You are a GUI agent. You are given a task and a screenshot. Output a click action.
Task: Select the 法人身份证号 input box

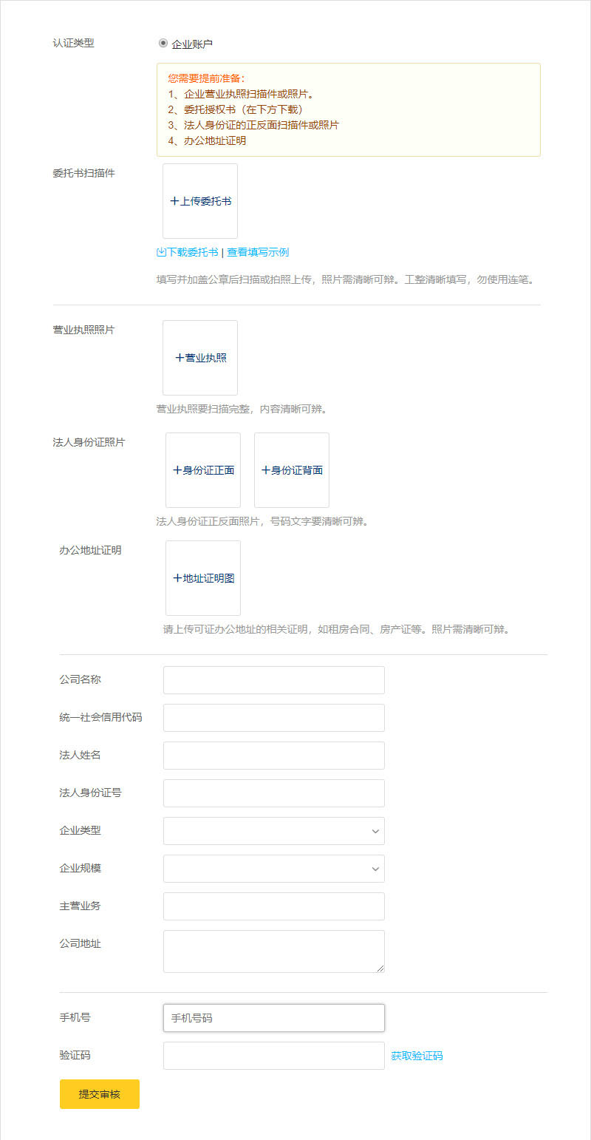click(x=274, y=793)
